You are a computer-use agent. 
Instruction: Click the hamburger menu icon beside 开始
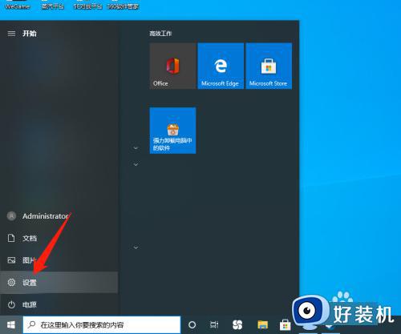click(11, 34)
